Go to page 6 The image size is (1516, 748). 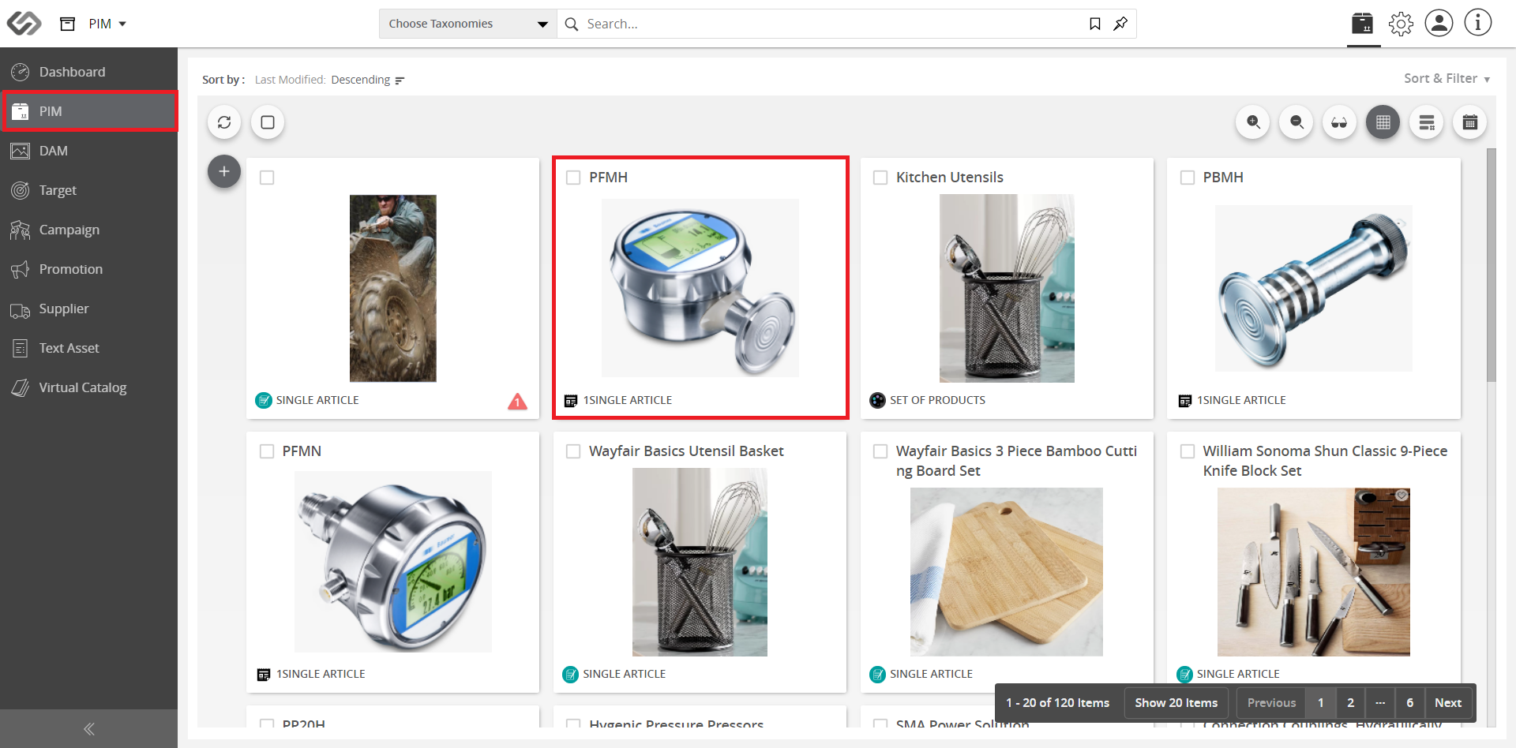(x=1410, y=702)
